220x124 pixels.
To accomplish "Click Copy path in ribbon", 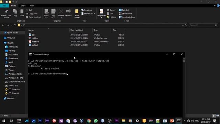I will [x=32, y=14].
